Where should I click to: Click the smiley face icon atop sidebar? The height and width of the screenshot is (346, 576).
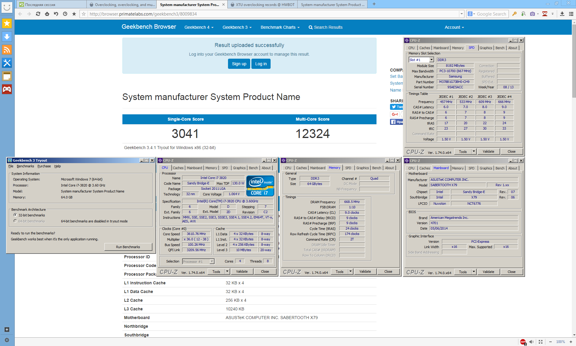click(x=7, y=7)
